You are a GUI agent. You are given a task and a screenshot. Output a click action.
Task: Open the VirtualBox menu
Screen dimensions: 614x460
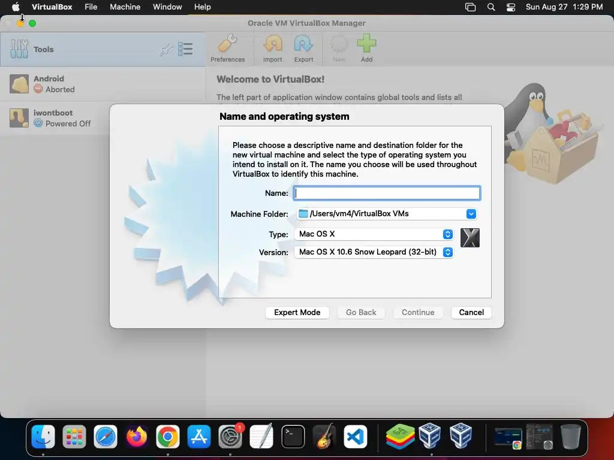(52, 7)
